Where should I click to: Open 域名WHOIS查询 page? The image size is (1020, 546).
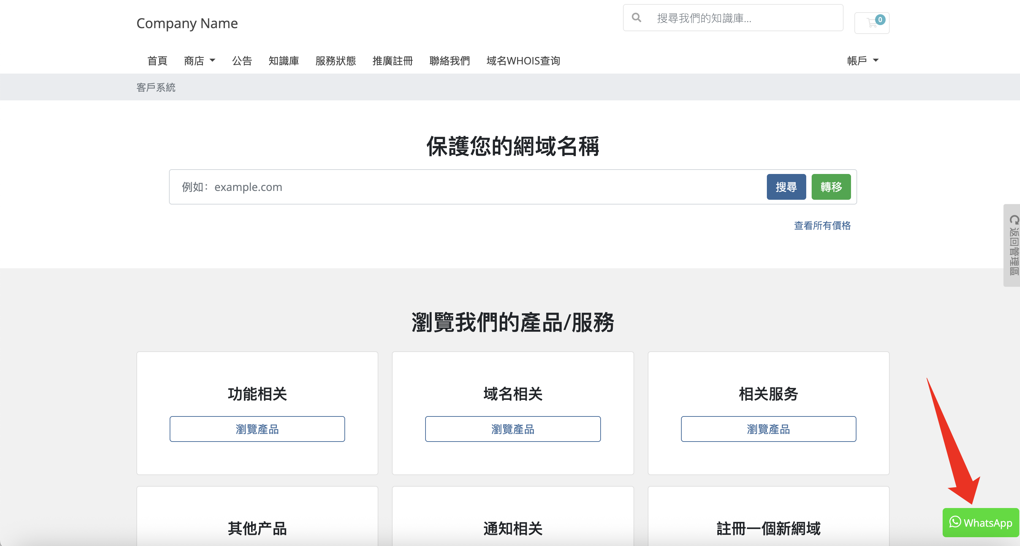pos(523,61)
